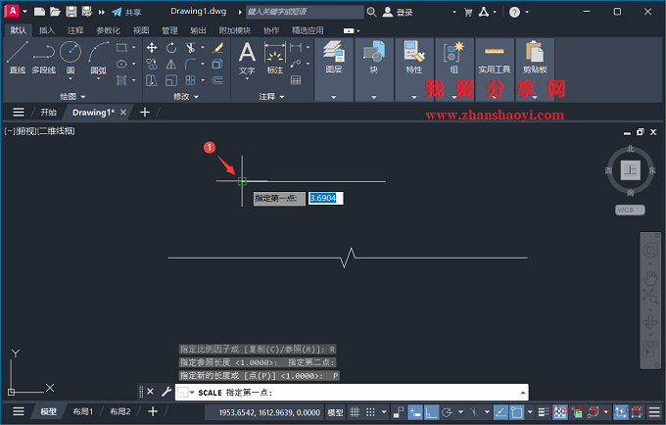Image resolution: width=666 pixels, height=425 pixels.
Task: Click the 开始 start tab
Action: click(x=48, y=113)
